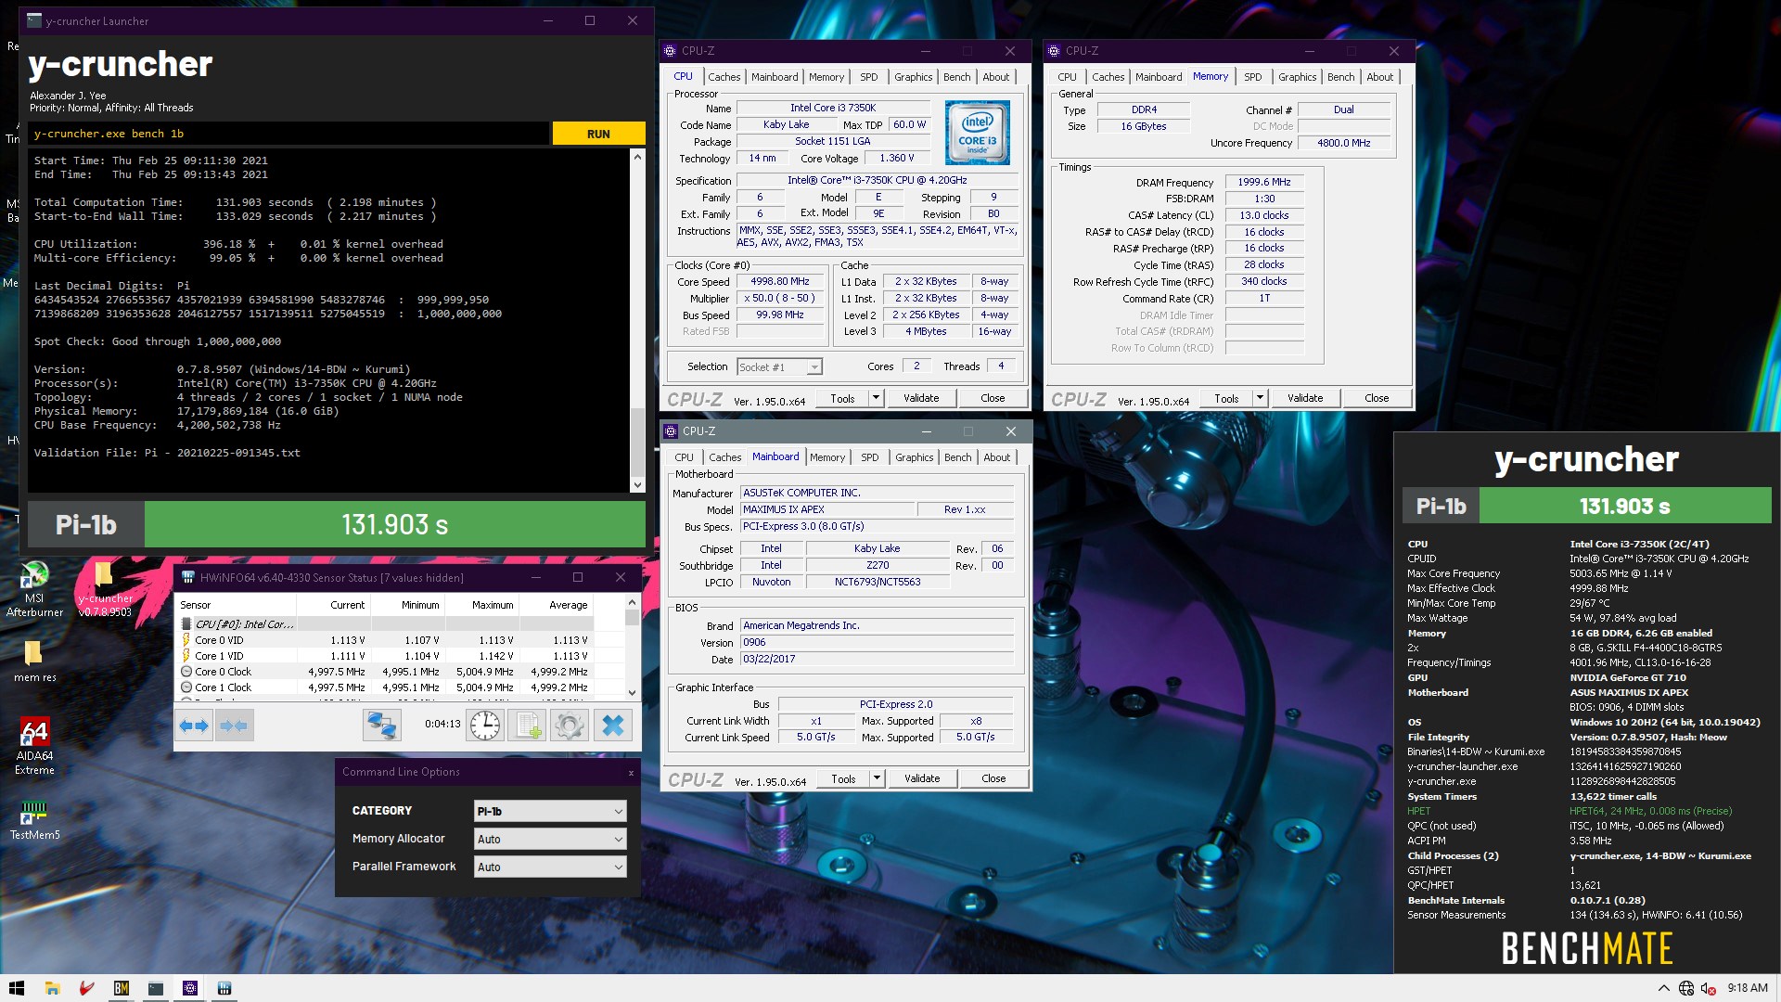Switch to Caches tab in CPU-Z CPU window

pyautogui.click(x=724, y=77)
